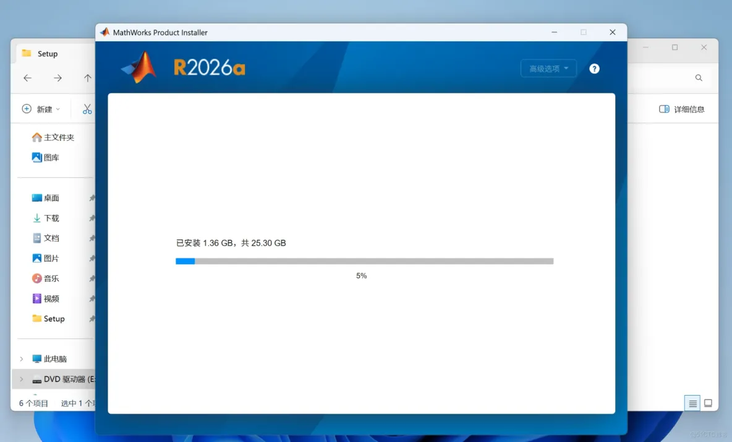The width and height of the screenshot is (732, 442).
Task: Minimize the Setup Explorer window
Action: (645, 47)
